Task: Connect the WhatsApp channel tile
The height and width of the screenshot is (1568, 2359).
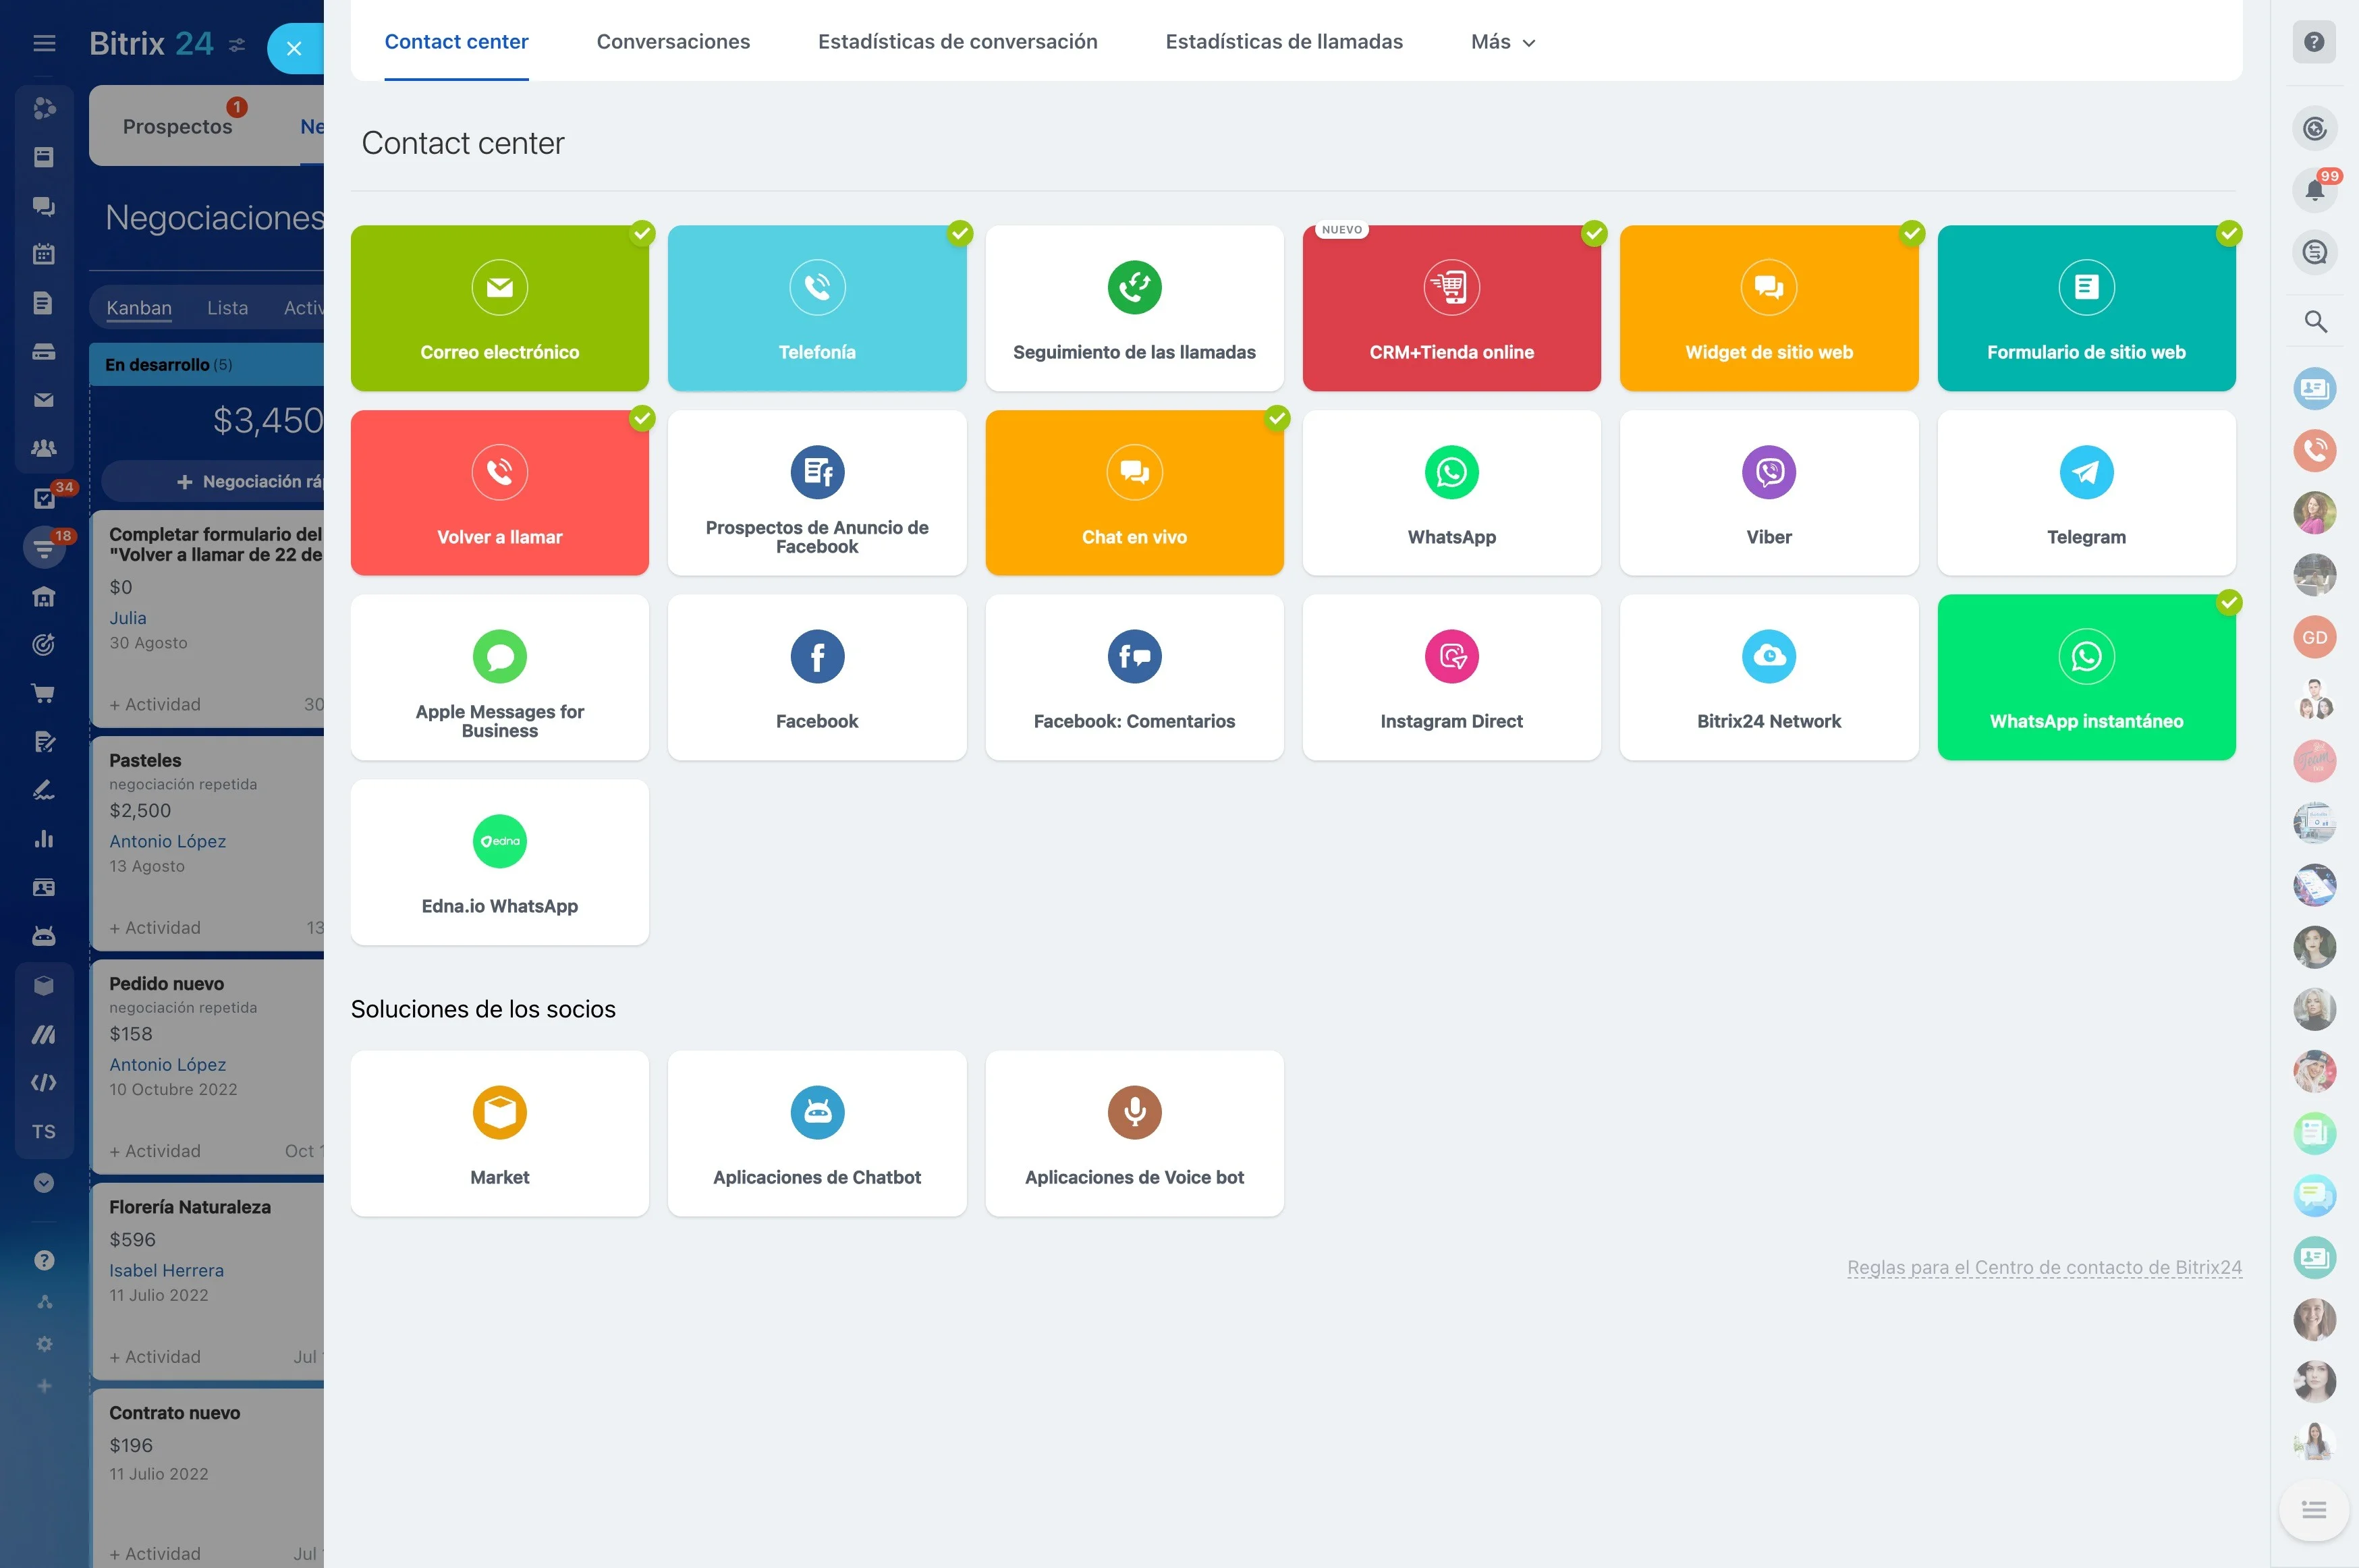Action: pyautogui.click(x=1451, y=493)
